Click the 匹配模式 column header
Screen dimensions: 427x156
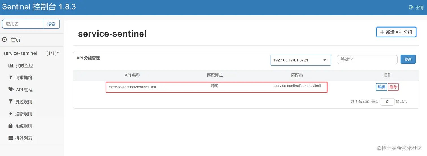215,75
